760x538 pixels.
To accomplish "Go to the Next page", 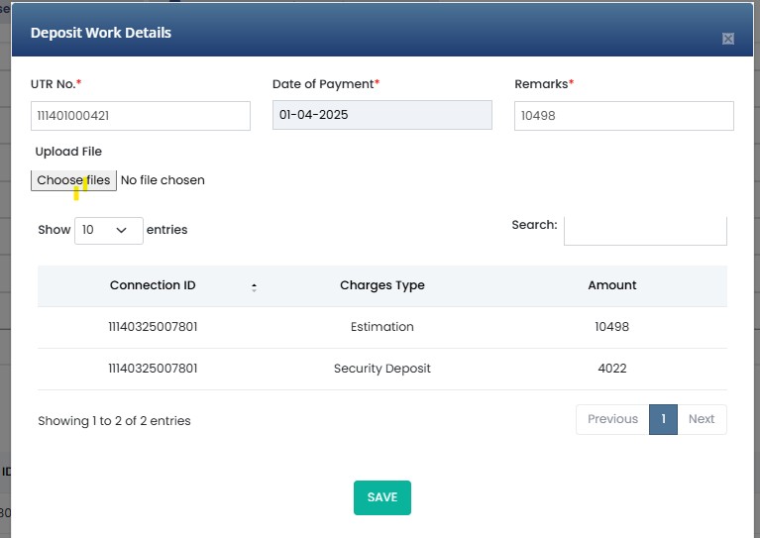I will [x=702, y=419].
